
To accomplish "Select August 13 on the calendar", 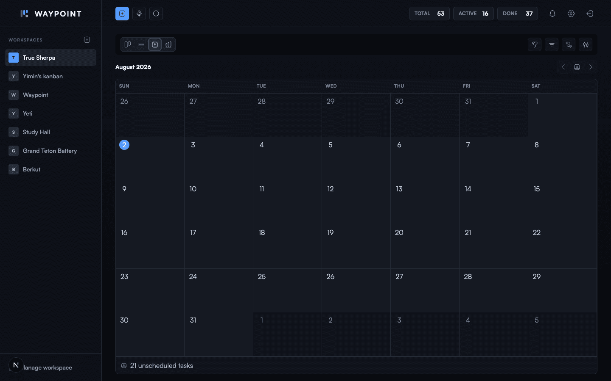I will [425, 203].
